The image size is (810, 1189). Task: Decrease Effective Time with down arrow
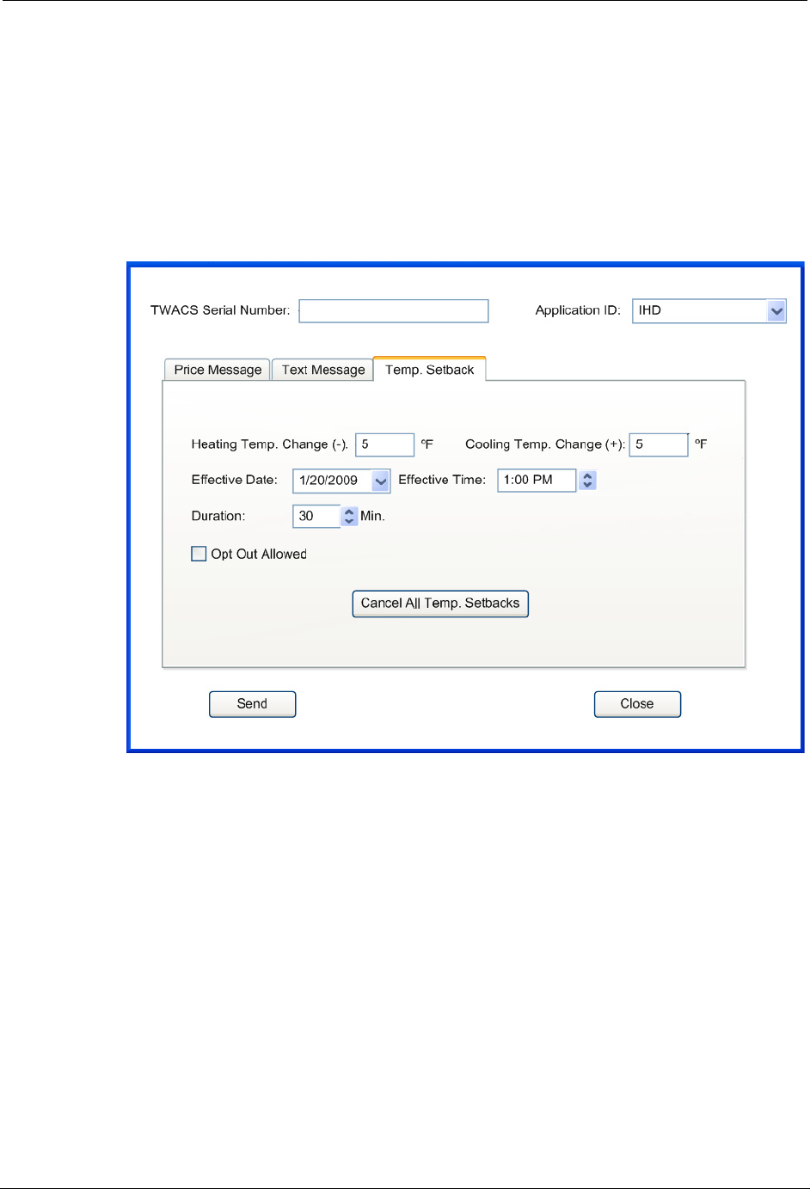point(587,485)
